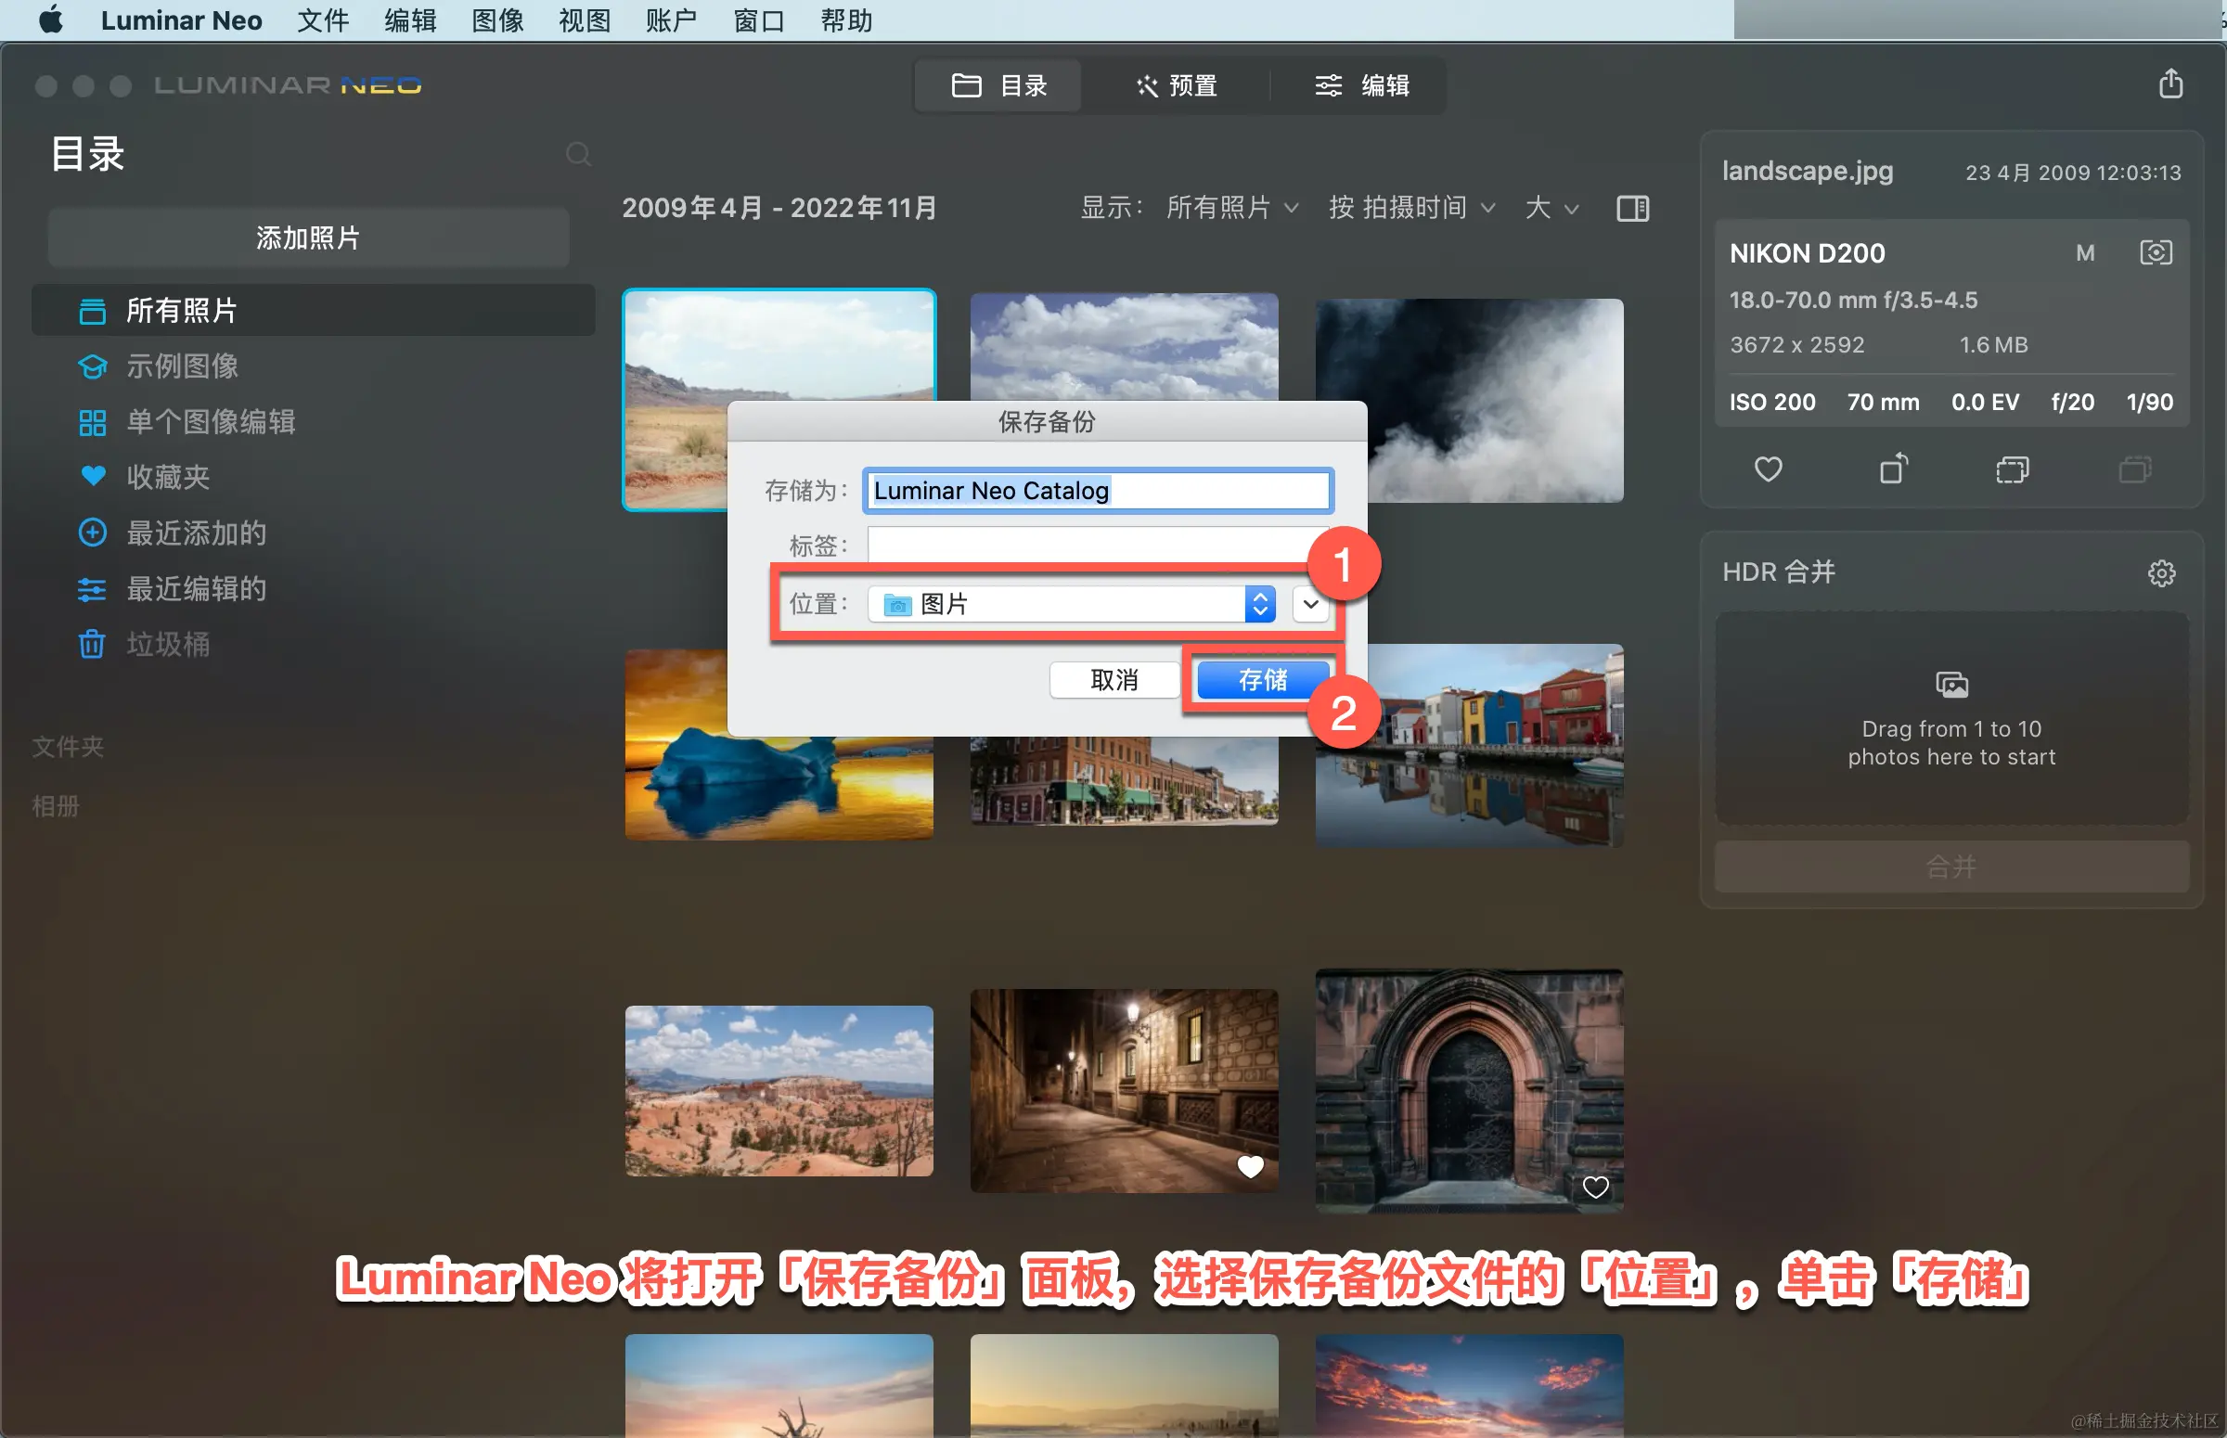Expand the save dialog with the chevron button

pos(1310,604)
